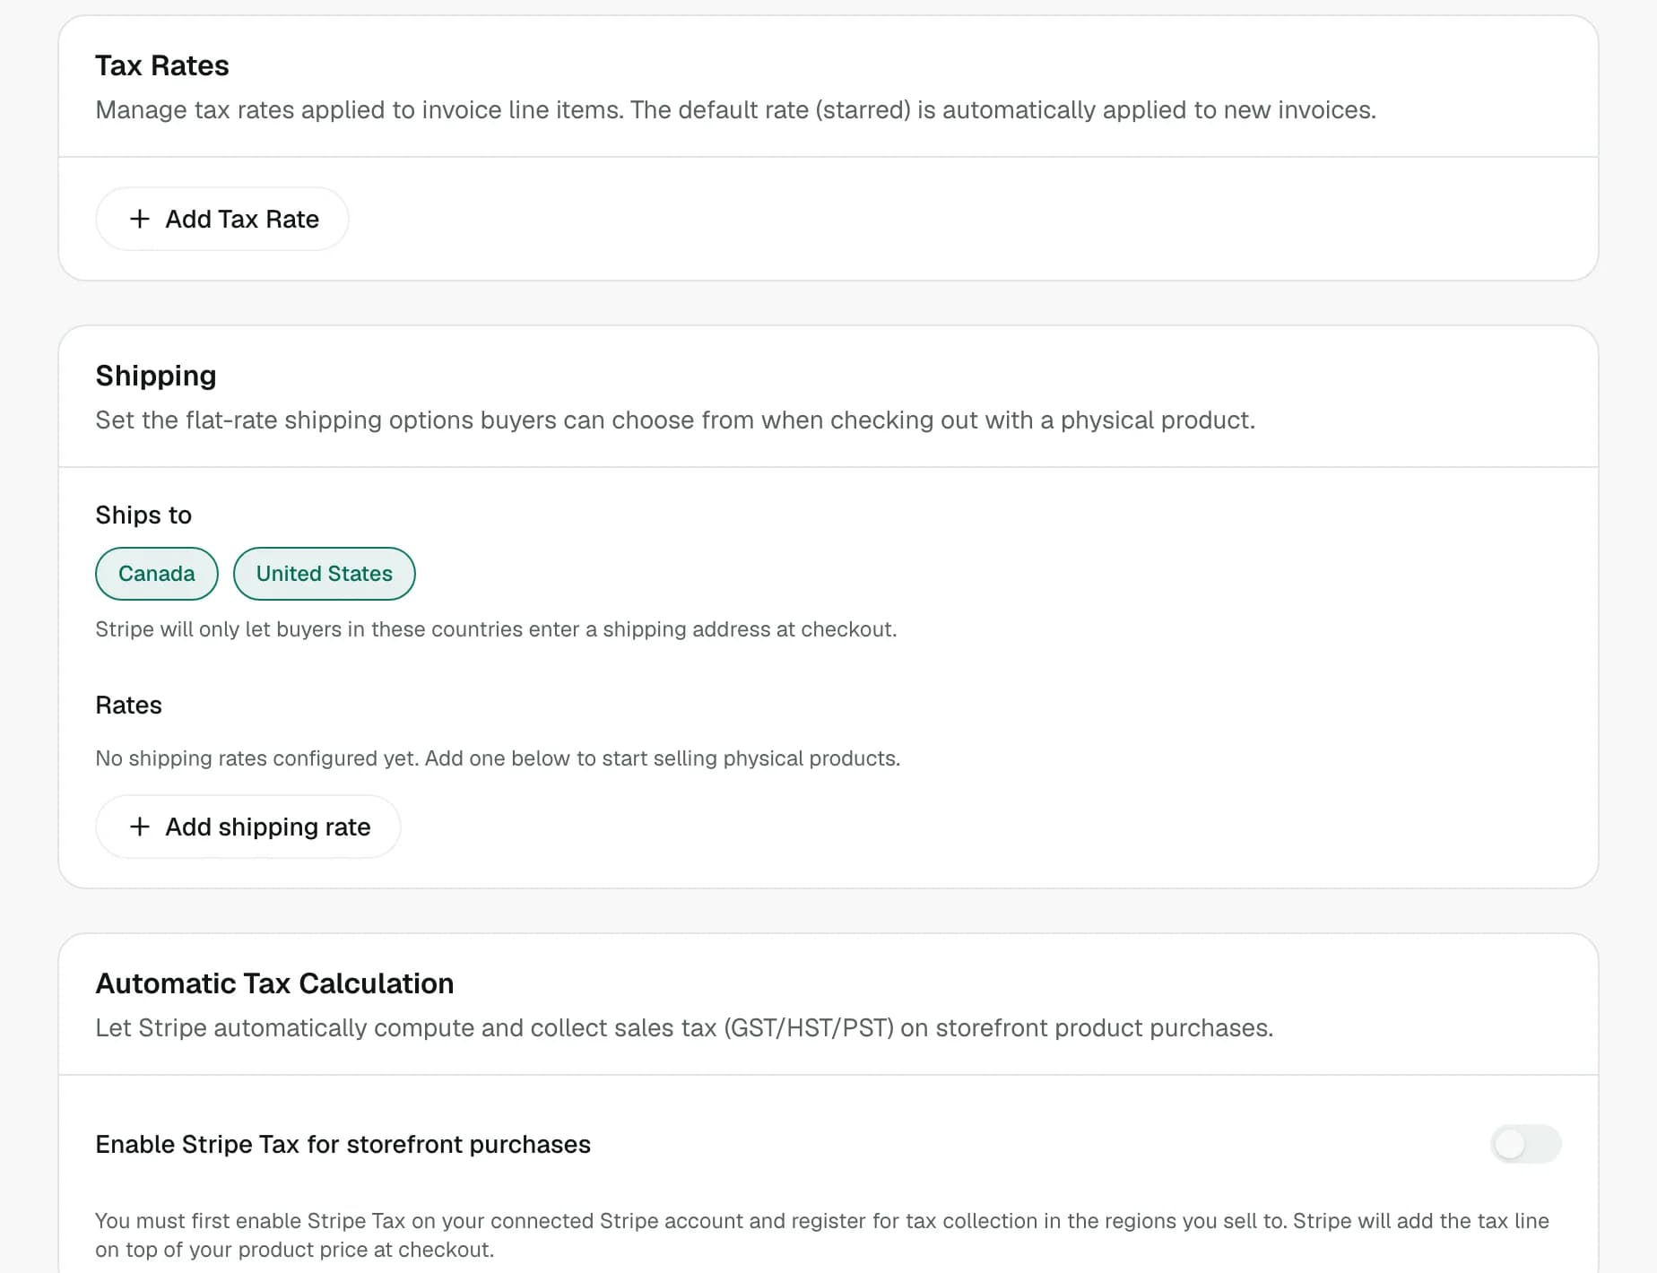The width and height of the screenshot is (1657, 1273).
Task: Select the Shipping section heading
Action: (x=156, y=376)
